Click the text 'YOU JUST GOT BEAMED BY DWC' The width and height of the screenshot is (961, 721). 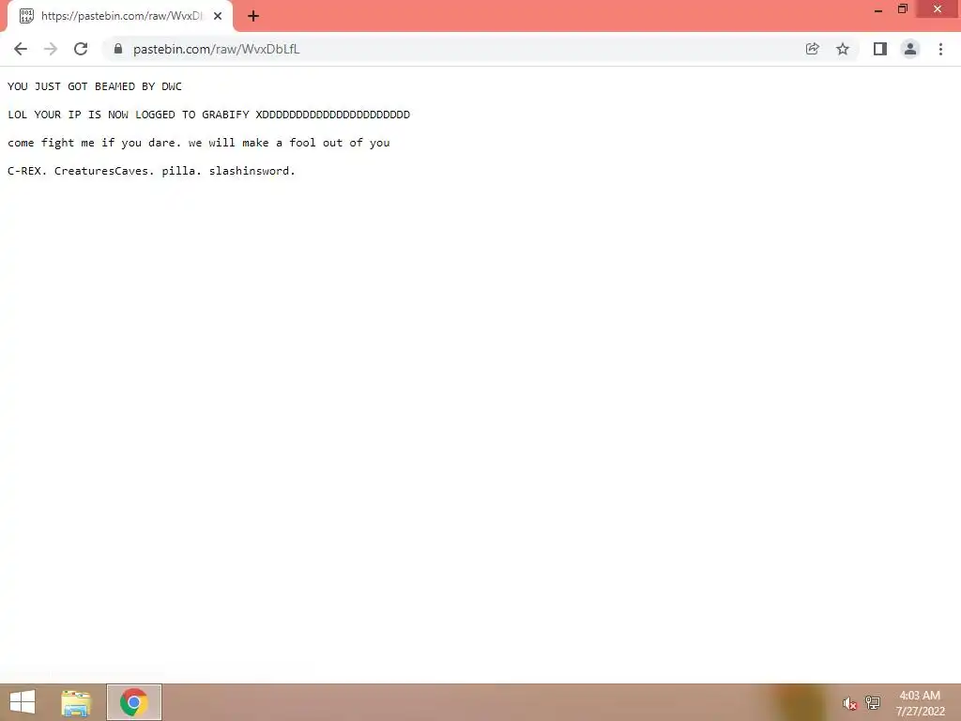click(x=95, y=86)
